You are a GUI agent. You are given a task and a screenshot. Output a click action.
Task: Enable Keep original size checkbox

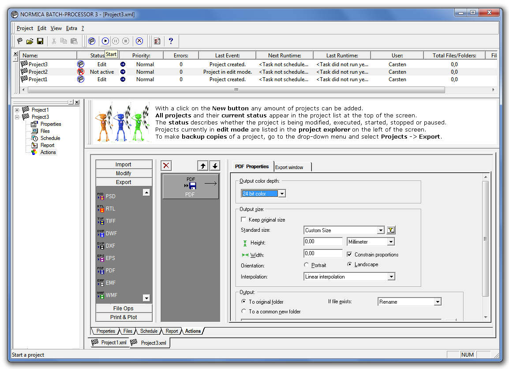(x=243, y=220)
